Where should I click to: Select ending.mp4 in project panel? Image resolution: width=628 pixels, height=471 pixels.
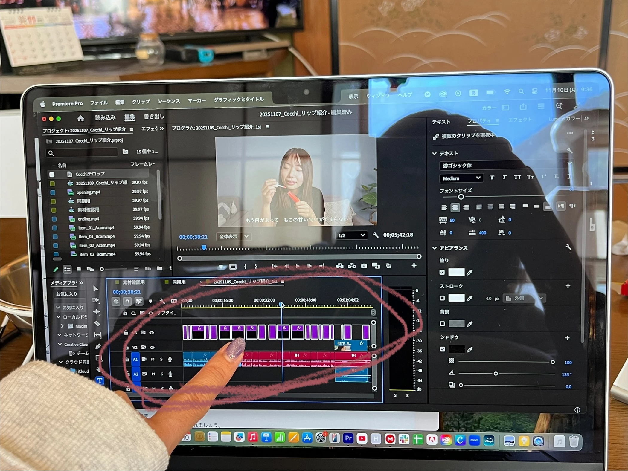[x=88, y=219]
